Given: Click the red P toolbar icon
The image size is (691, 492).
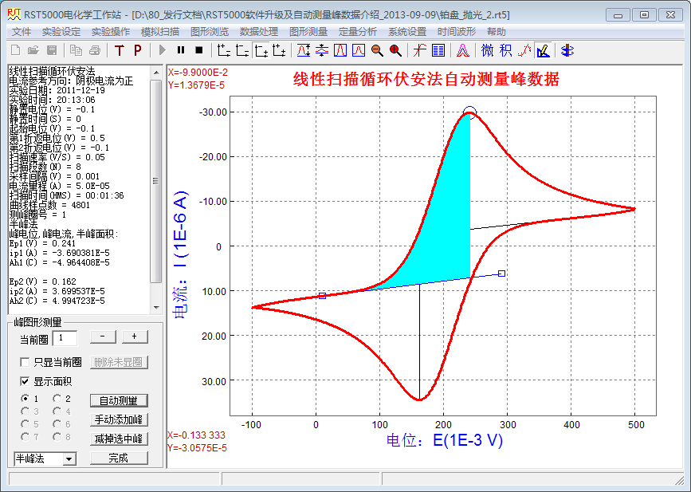Looking at the screenshot, I should [136, 50].
